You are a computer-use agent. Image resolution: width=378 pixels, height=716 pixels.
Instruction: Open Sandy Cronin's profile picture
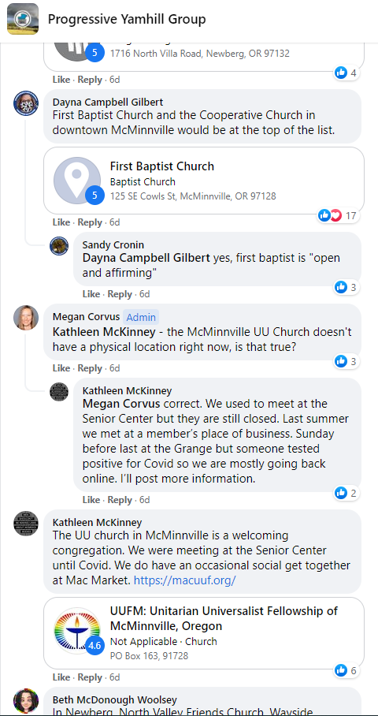pyautogui.click(x=59, y=246)
